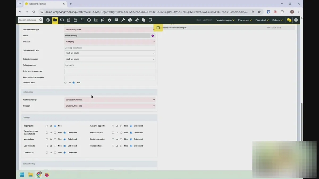The width and height of the screenshot is (319, 179).
Task: Expand the Schadeclassificatie Maak uw keuze dropdown
Action: pos(110,53)
